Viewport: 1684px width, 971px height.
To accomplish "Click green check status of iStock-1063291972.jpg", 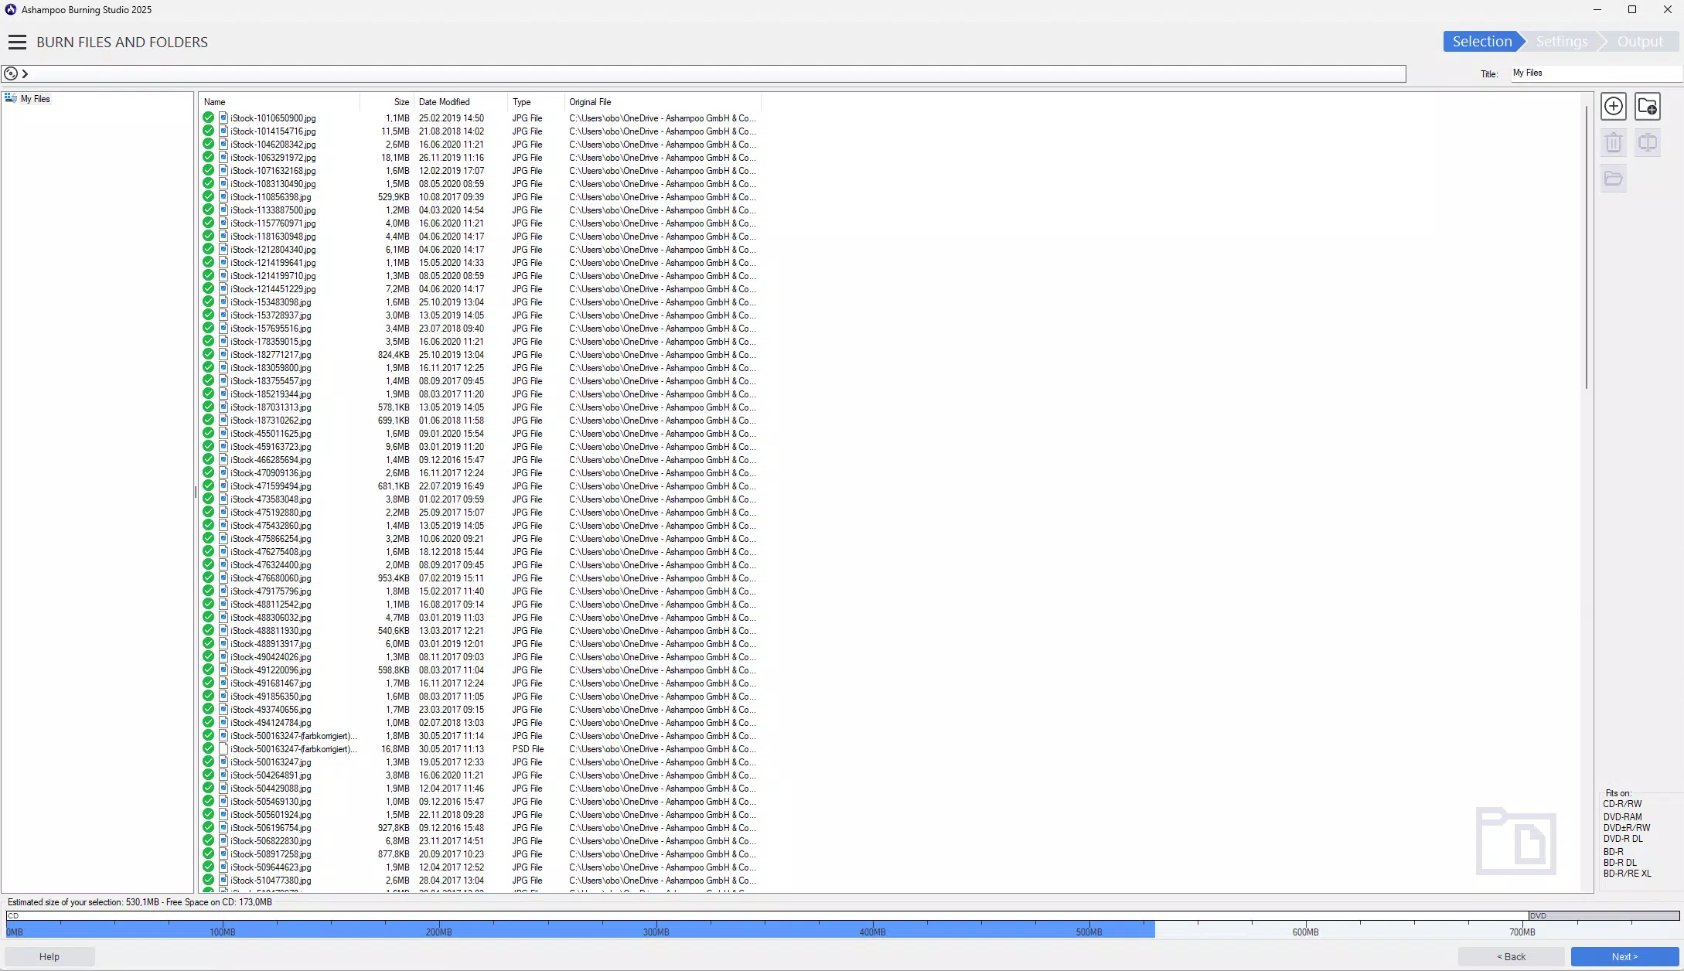I will pos(209,157).
